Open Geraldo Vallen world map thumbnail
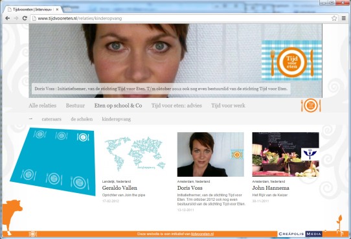This screenshot has height=239, width=351. 135,154
